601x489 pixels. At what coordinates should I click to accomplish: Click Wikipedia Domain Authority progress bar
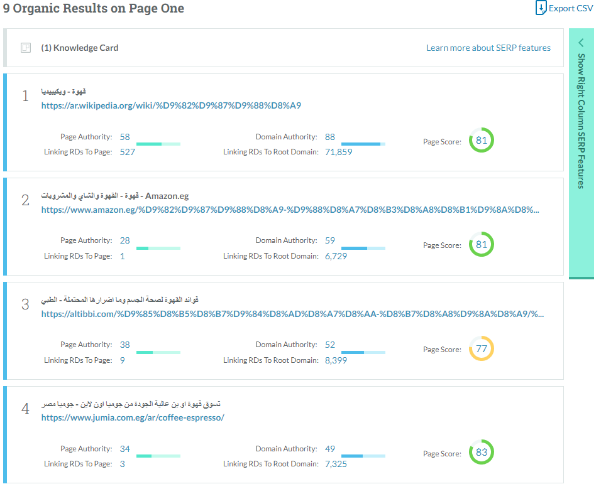pyautogui.click(x=363, y=144)
